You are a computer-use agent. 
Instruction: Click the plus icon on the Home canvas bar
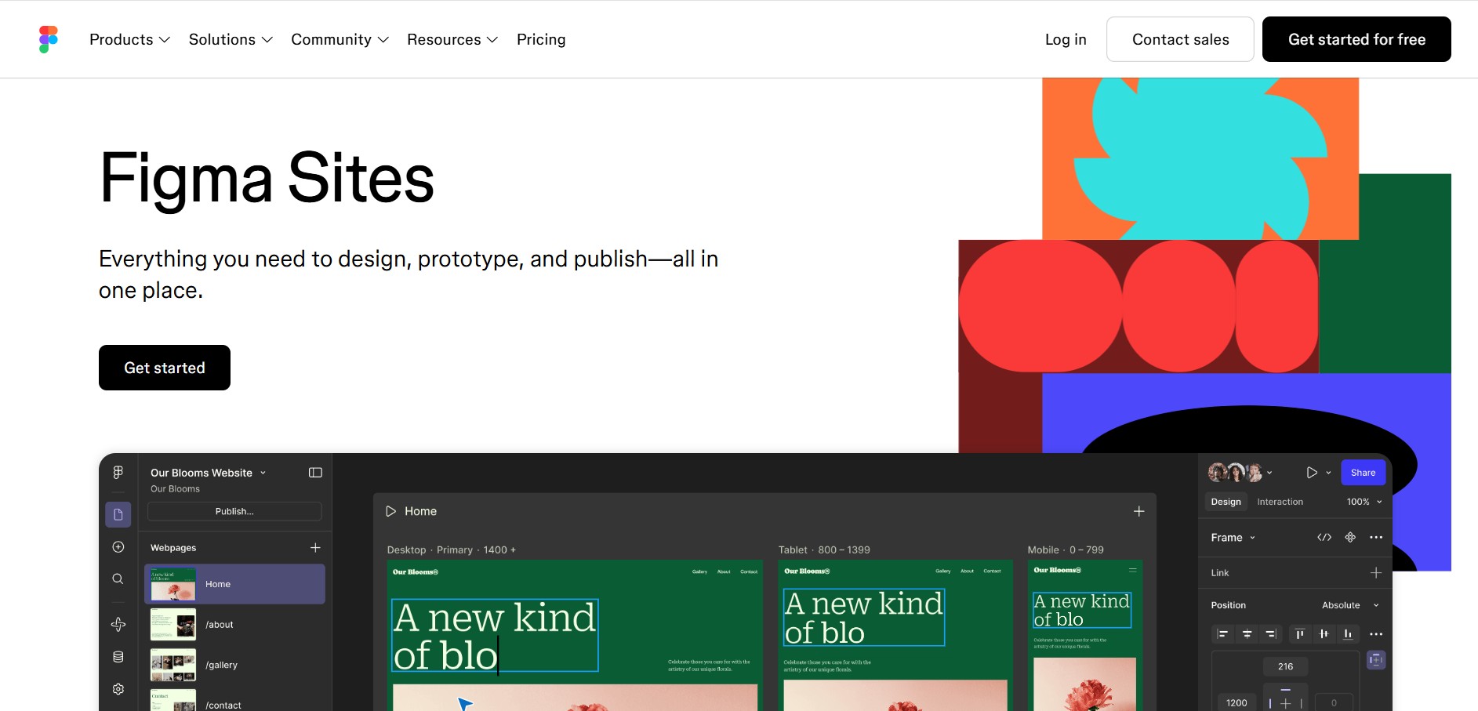1138,511
